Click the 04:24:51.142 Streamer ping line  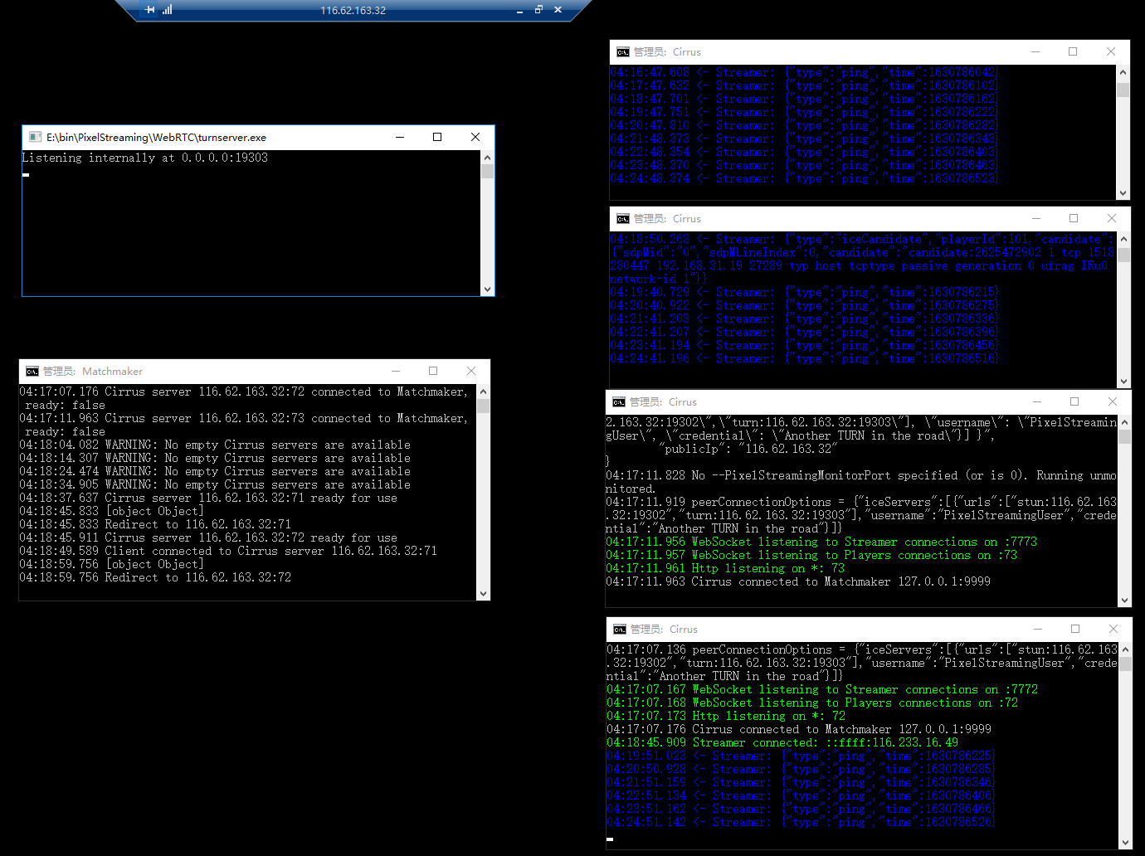(x=801, y=822)
